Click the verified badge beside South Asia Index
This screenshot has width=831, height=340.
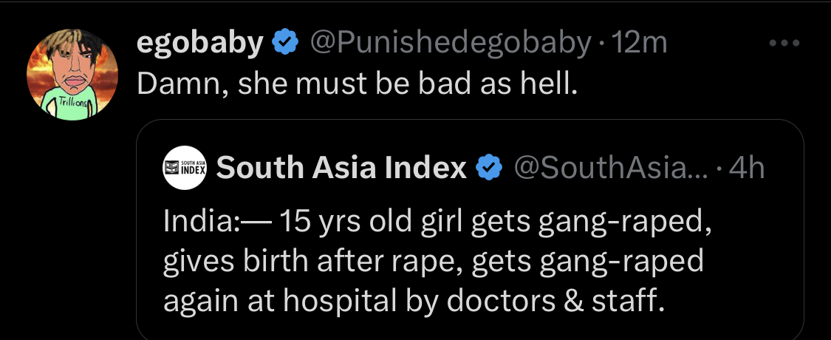[488, 169]
